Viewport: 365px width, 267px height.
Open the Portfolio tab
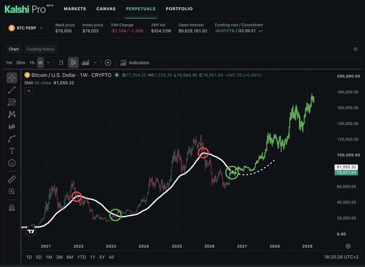point(179,9)
